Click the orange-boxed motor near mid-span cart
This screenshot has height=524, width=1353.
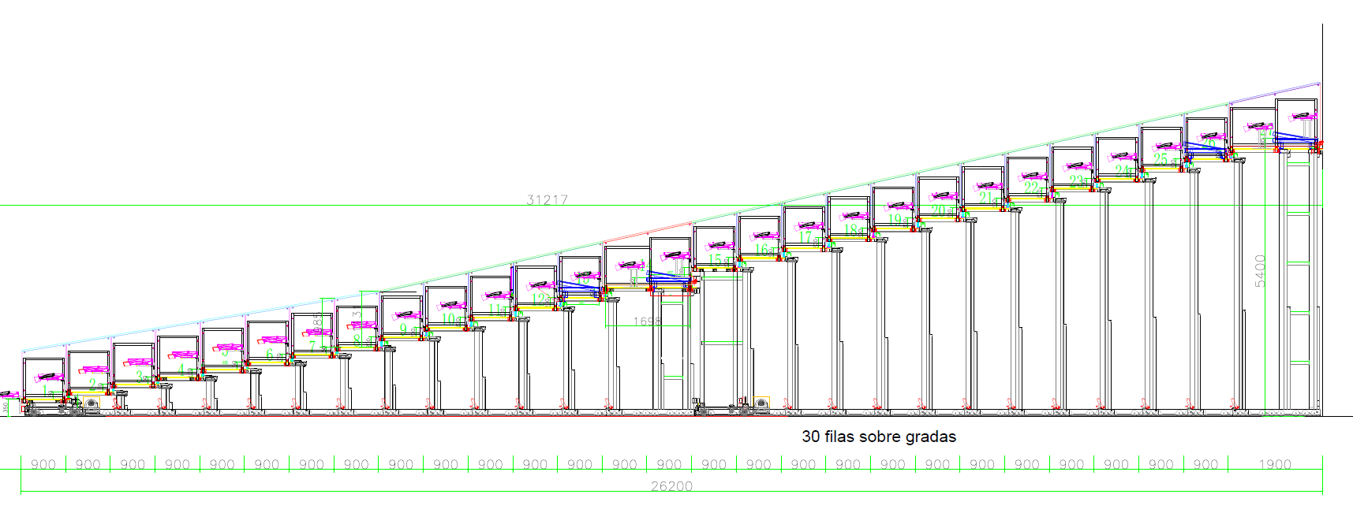761,403
